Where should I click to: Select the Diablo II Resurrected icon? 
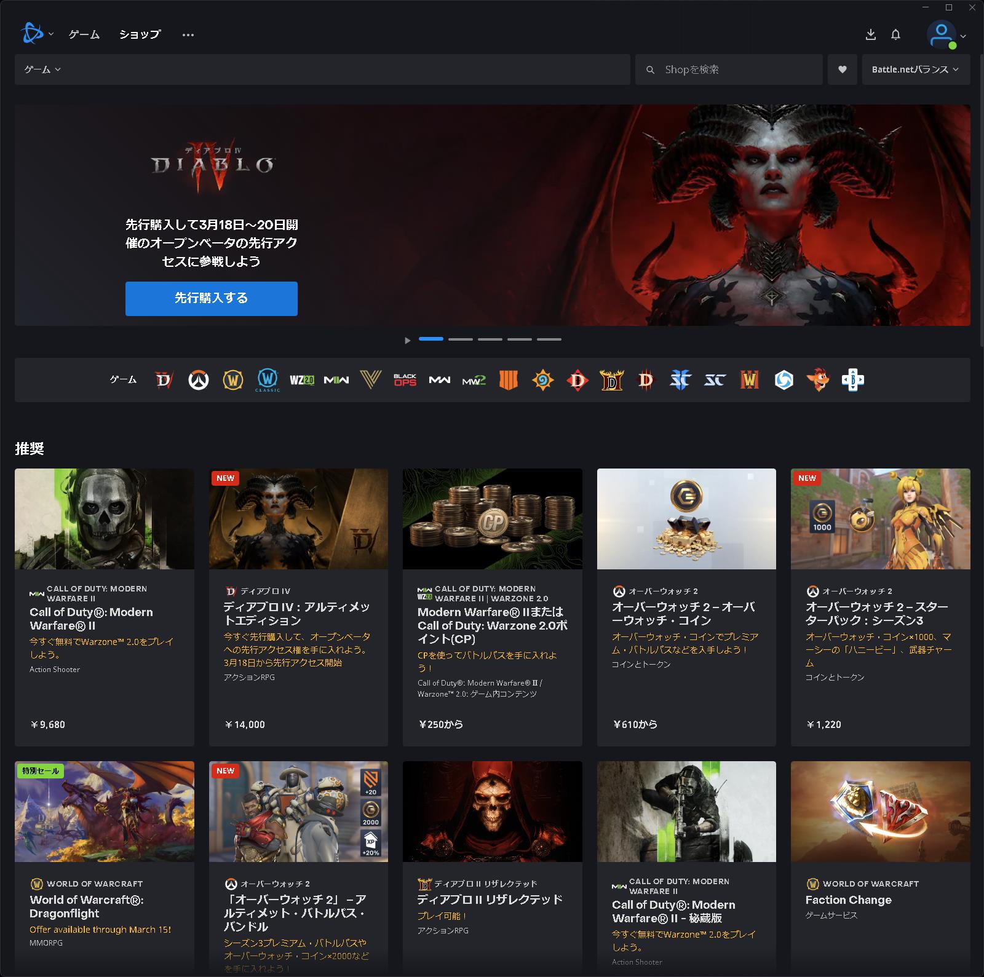point(611,380)
